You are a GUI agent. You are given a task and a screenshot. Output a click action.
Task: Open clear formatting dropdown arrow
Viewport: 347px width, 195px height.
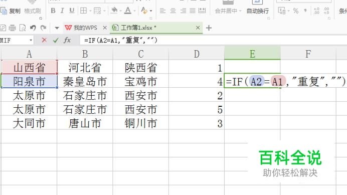(x=151, y=11)
